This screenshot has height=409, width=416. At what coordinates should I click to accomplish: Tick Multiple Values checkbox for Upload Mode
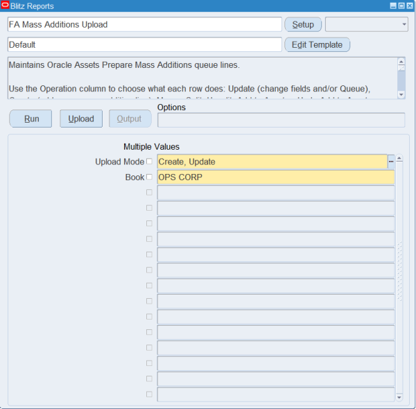(149, 162)
